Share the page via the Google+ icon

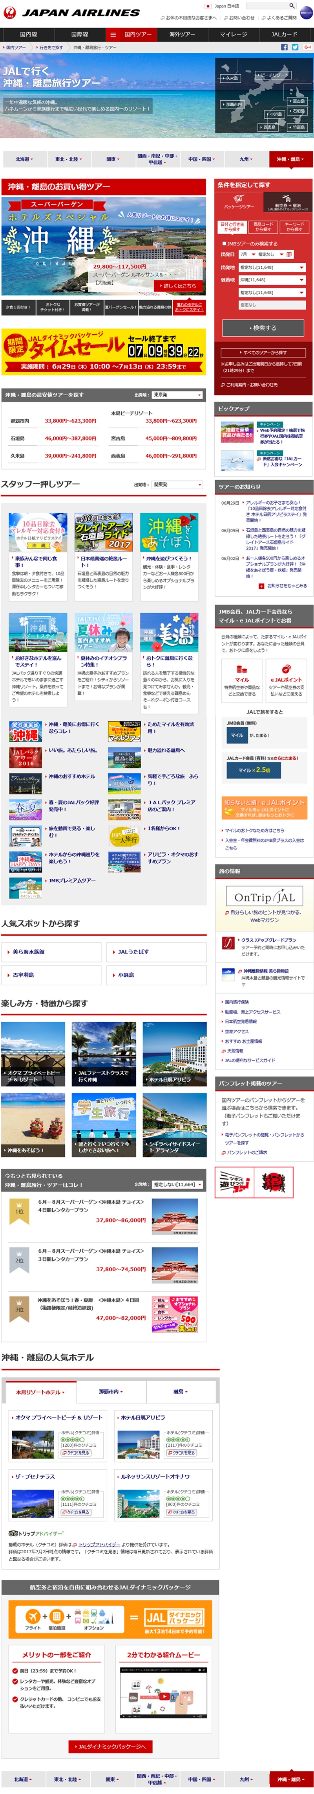(307, 47)
